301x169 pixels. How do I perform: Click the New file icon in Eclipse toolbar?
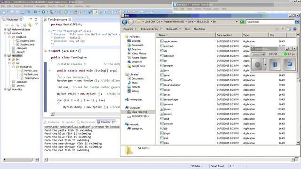click(x=4, y=12)
